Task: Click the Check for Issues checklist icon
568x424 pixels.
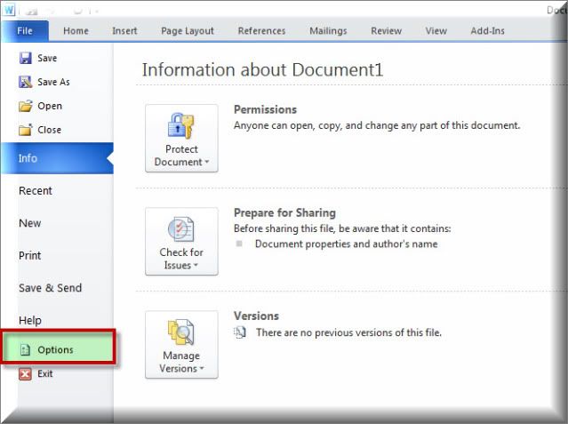Action: click(180, 229)
